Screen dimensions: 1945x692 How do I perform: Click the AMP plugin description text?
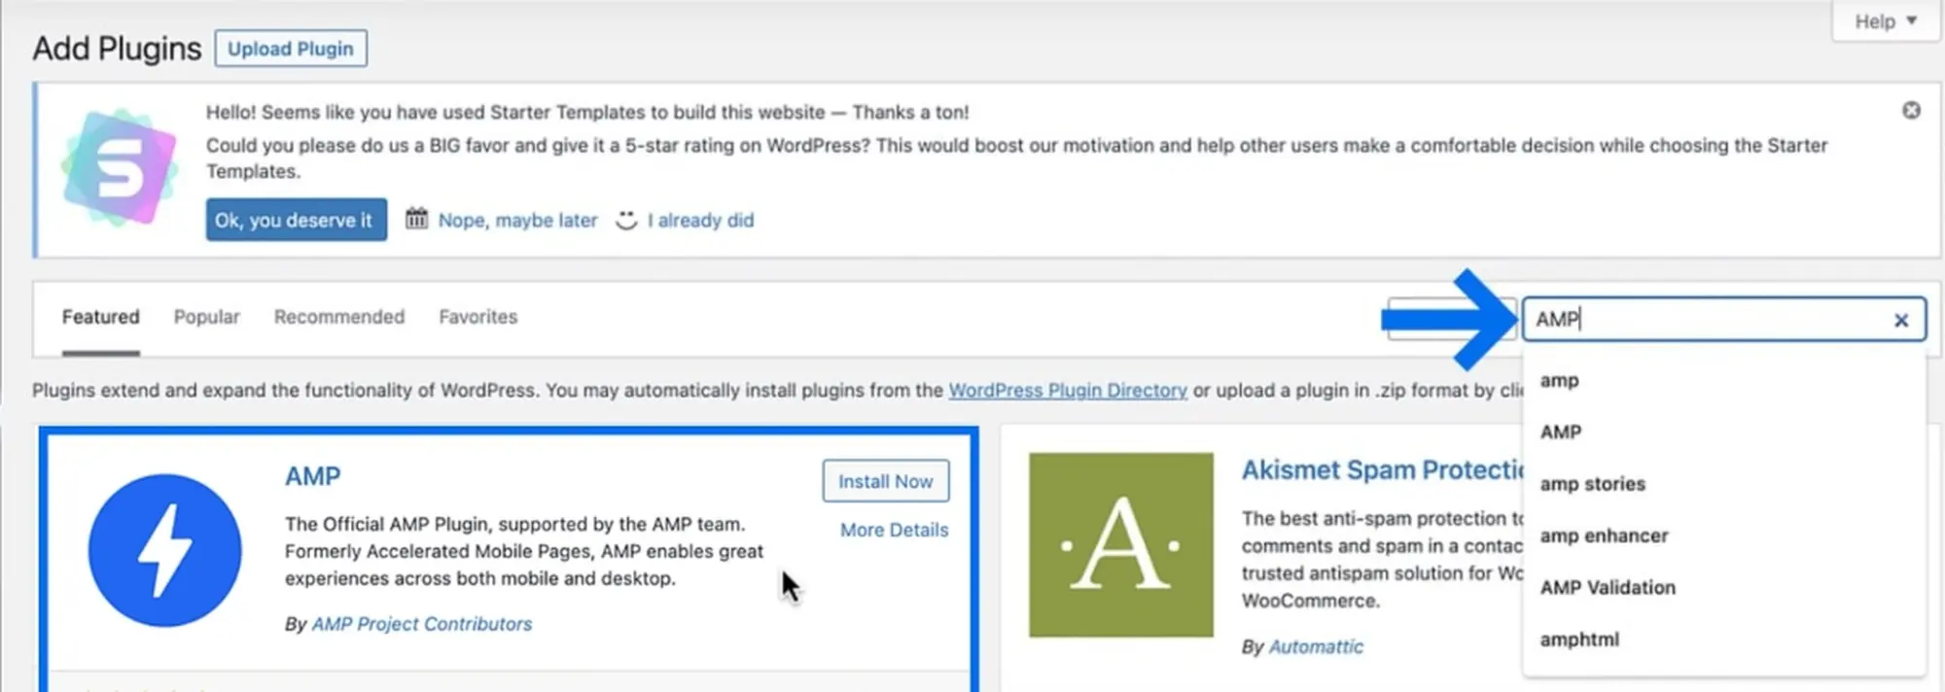524,551
